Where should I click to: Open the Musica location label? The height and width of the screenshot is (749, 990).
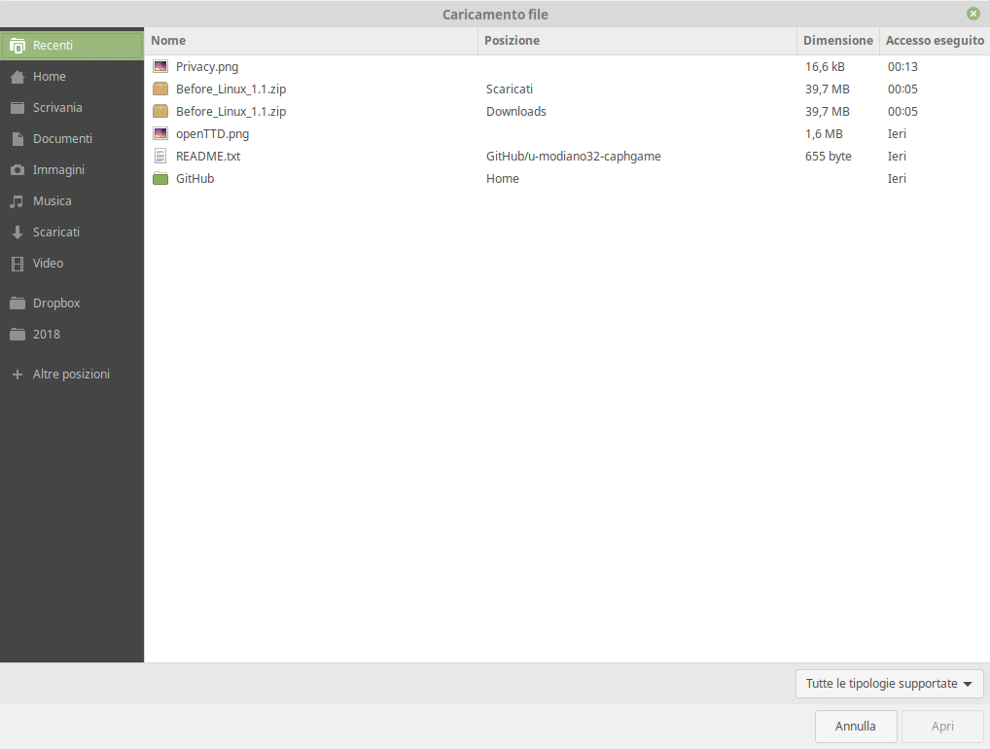click(x=52, y=200)
